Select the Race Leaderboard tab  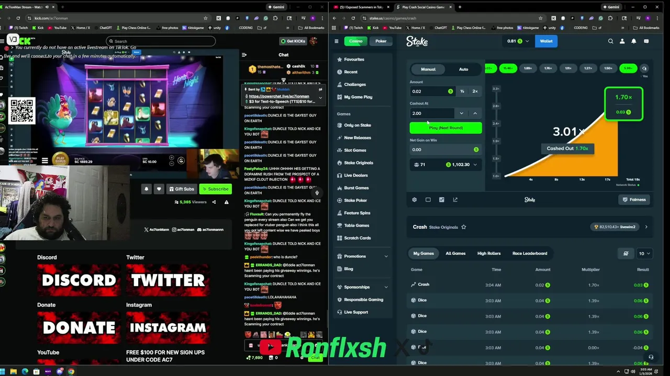click(x=530, y=253)
